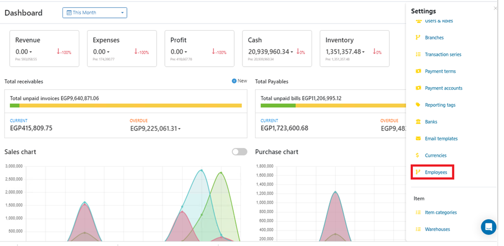Open Payment accounts in Settings menu
This screenshot has width=504, height=246.
click(x=443, y=88)
